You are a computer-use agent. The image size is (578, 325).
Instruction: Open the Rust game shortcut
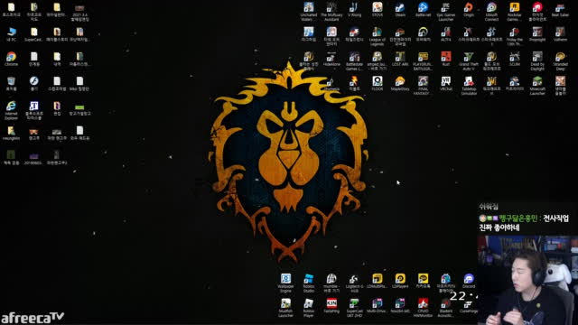click(445, 59)
